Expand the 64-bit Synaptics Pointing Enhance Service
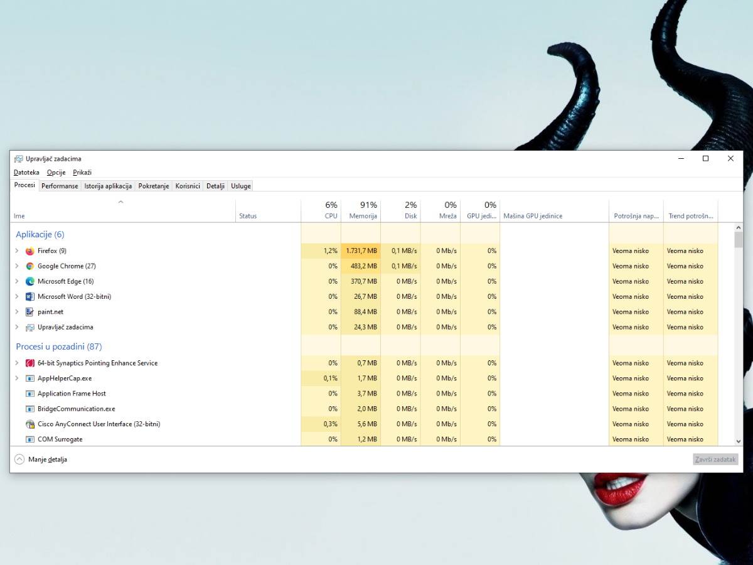This screenshot has height=565, width=753. pos(16,363)
